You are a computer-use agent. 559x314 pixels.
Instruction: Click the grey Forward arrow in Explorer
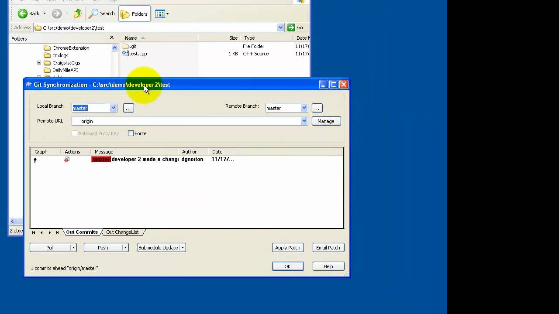(57, 14)
